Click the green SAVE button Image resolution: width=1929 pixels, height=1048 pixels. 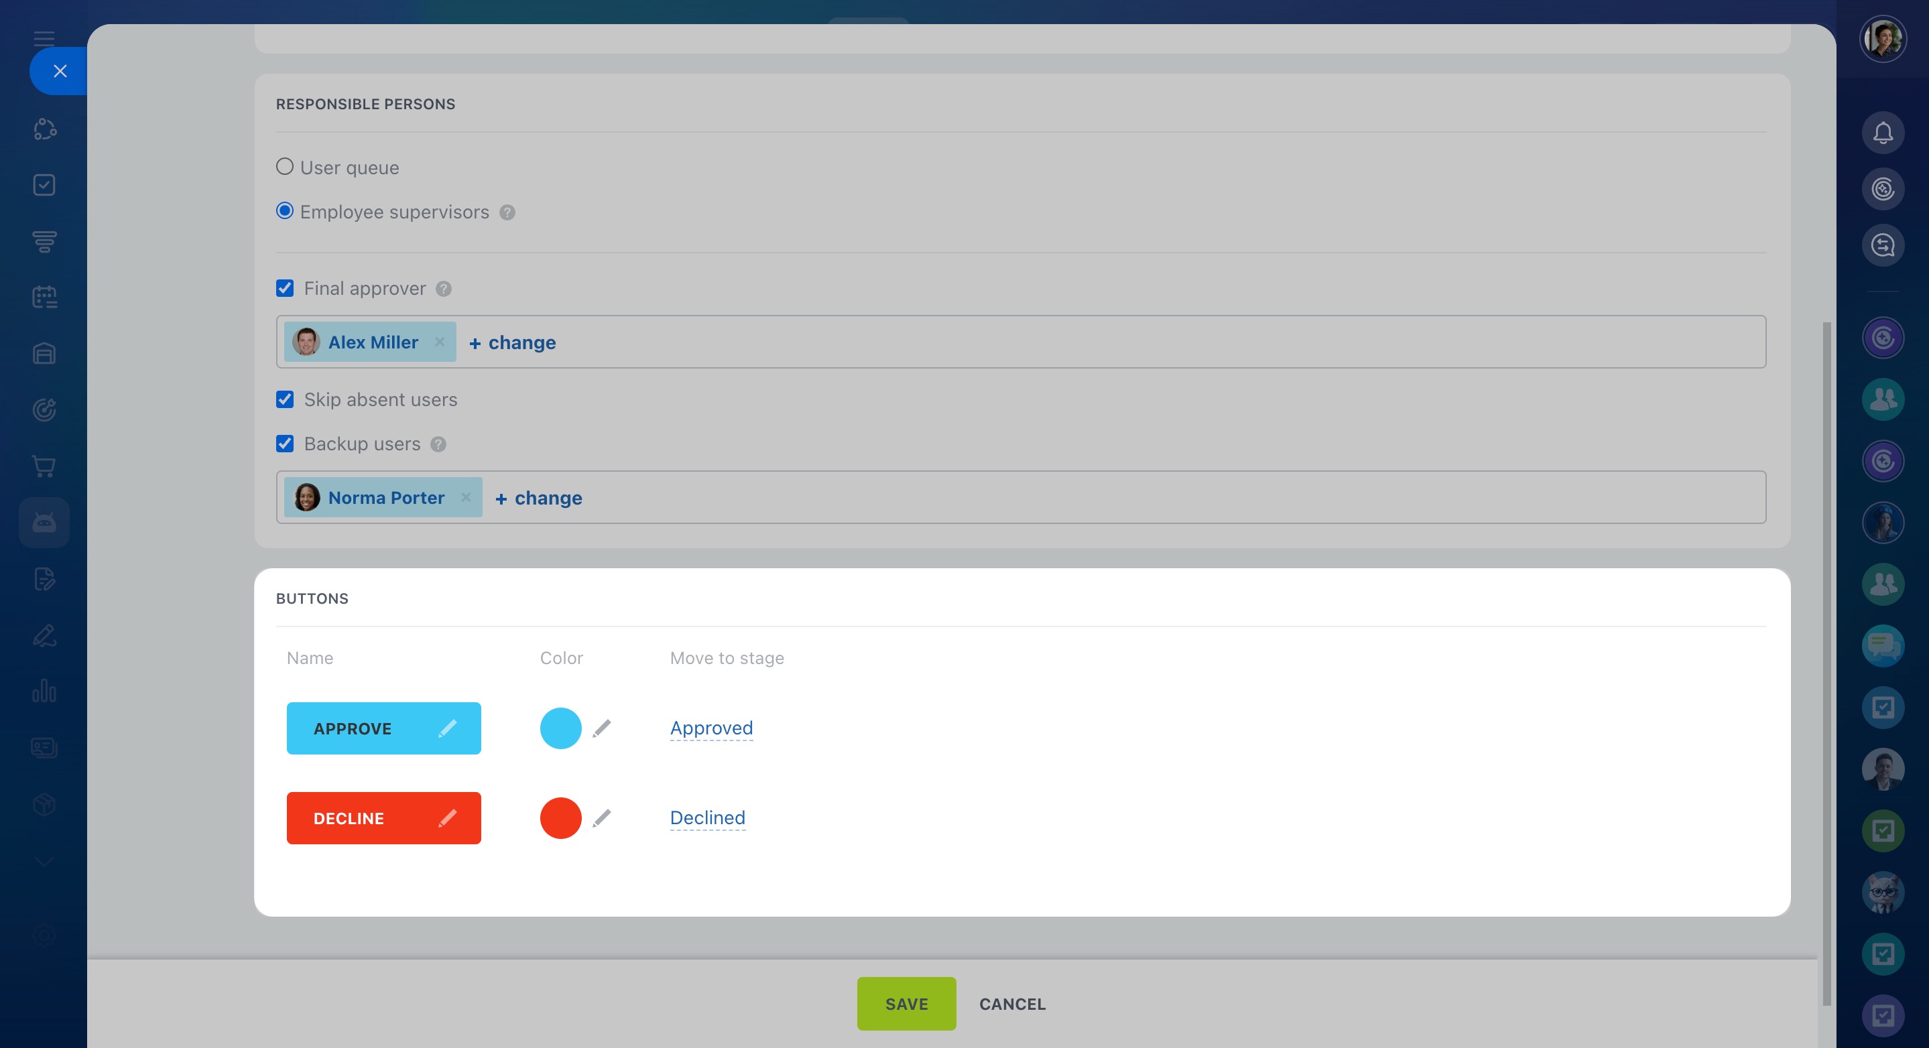906,1004
